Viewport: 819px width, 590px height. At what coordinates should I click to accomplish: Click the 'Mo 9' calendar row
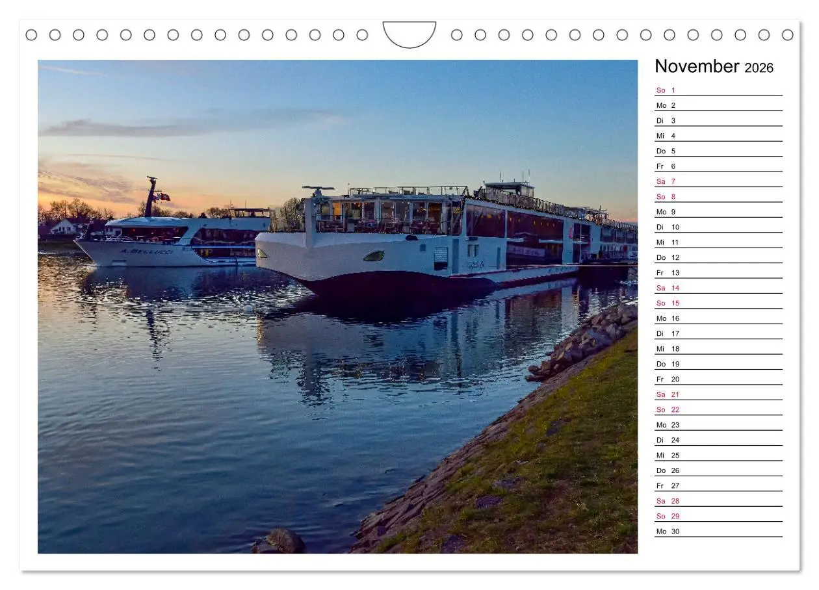(718, 212)
